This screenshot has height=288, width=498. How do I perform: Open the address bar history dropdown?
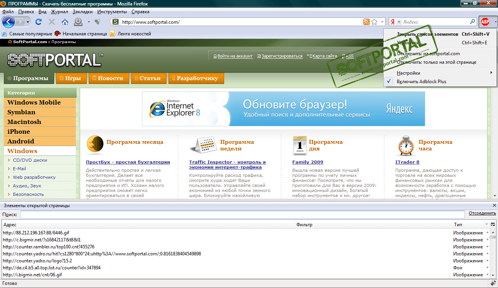pyautogui.click(x=383, y=22)
